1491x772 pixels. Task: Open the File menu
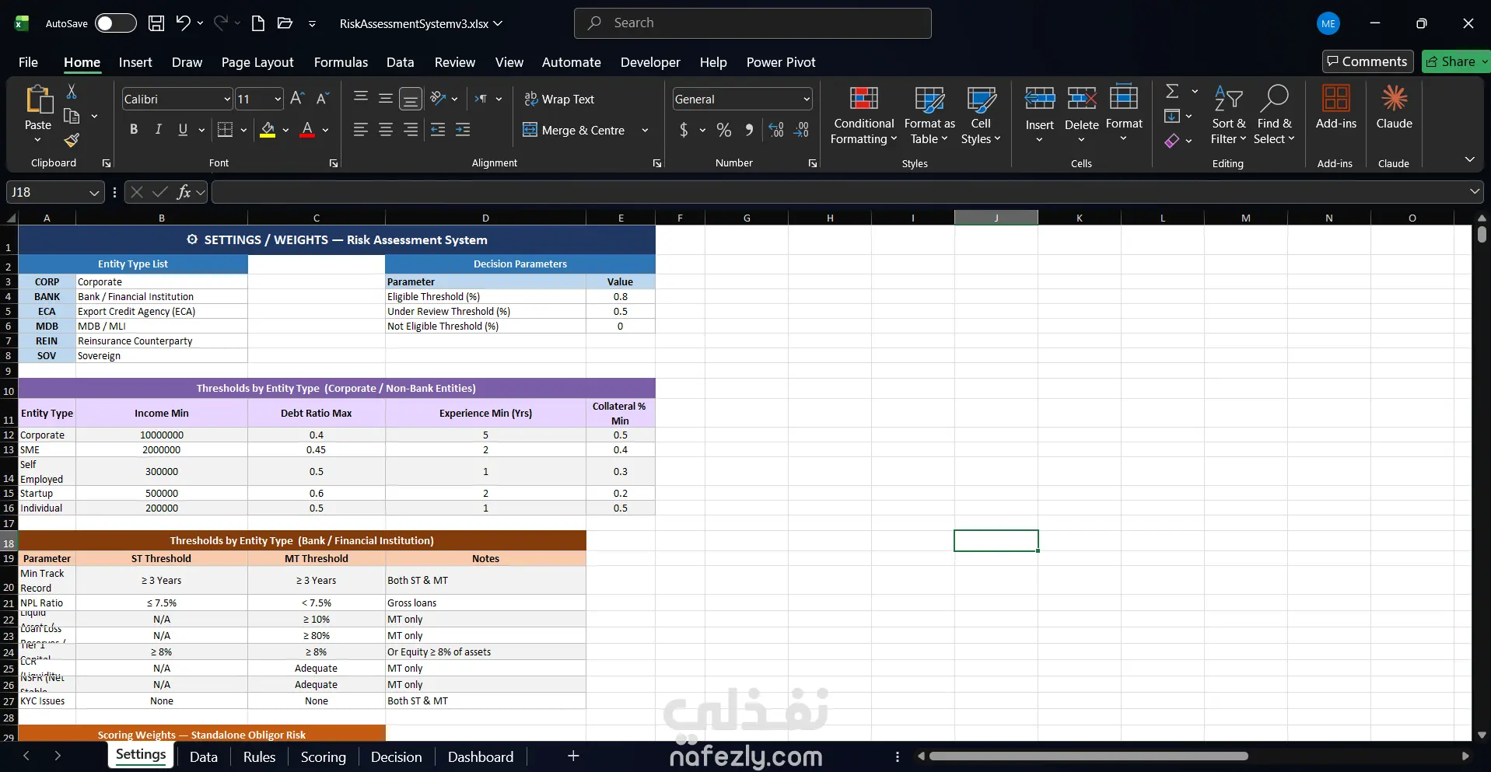tap(28, 62)
